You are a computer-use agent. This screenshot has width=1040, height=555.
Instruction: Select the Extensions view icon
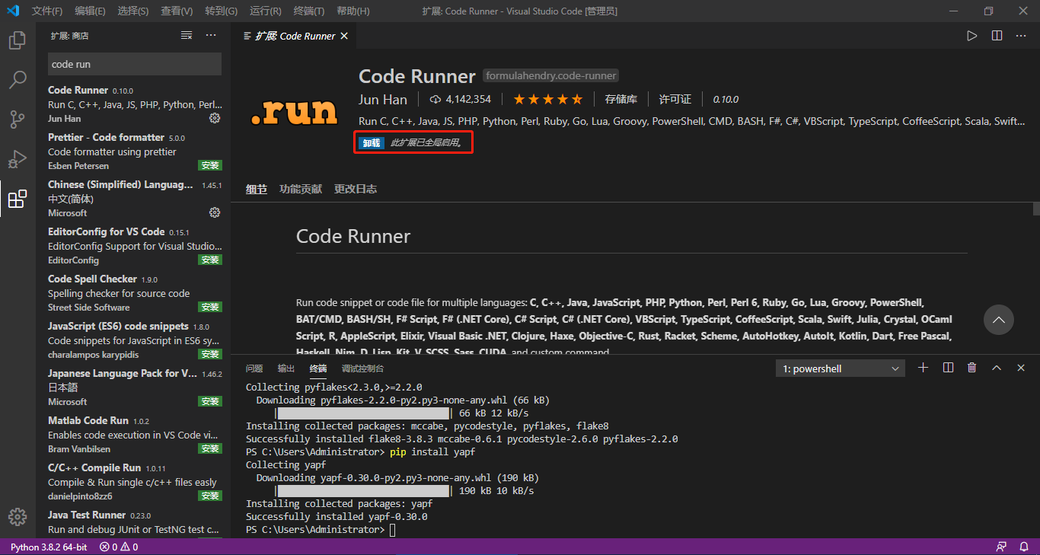(17, 199)
